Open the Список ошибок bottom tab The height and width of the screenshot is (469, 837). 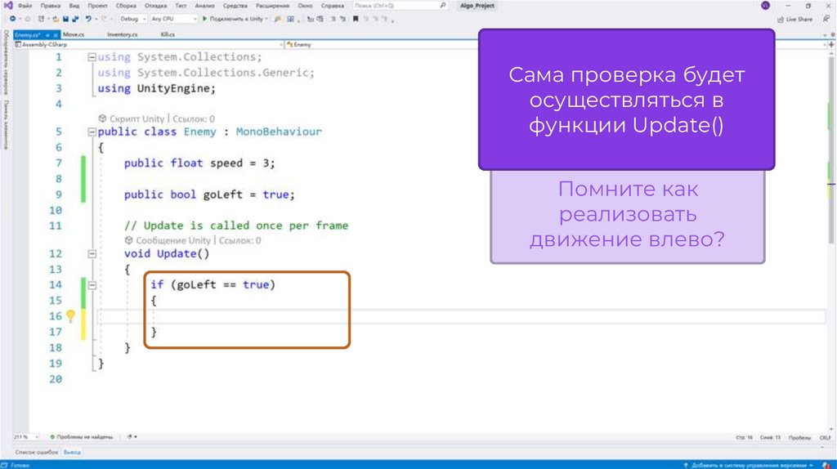36,453
